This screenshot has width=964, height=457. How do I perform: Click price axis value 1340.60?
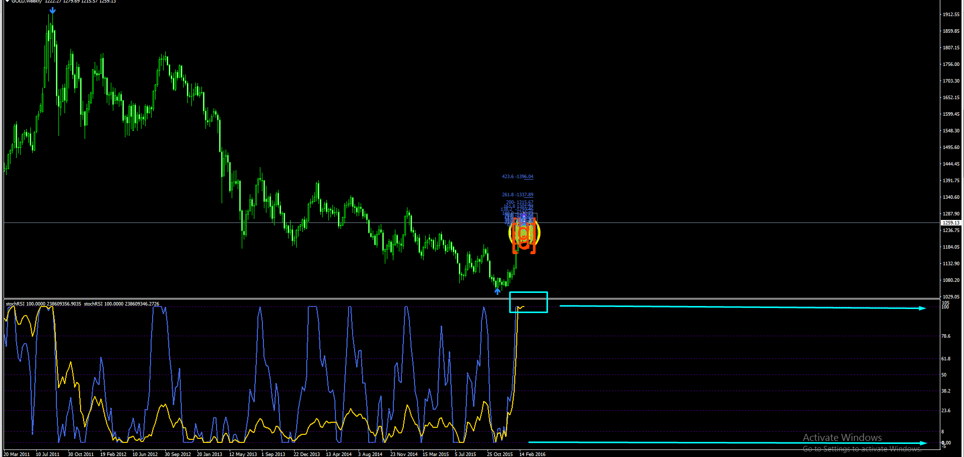tap(951, 197)
